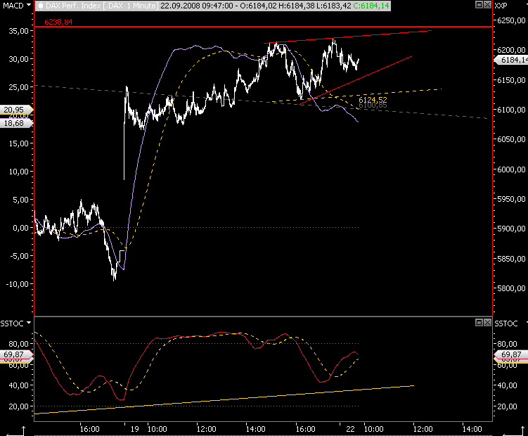Viewport: 528px width, 436px height.
Task: Click the candlestick icon in the DAX title bar
Action: (x=40, y=6)
